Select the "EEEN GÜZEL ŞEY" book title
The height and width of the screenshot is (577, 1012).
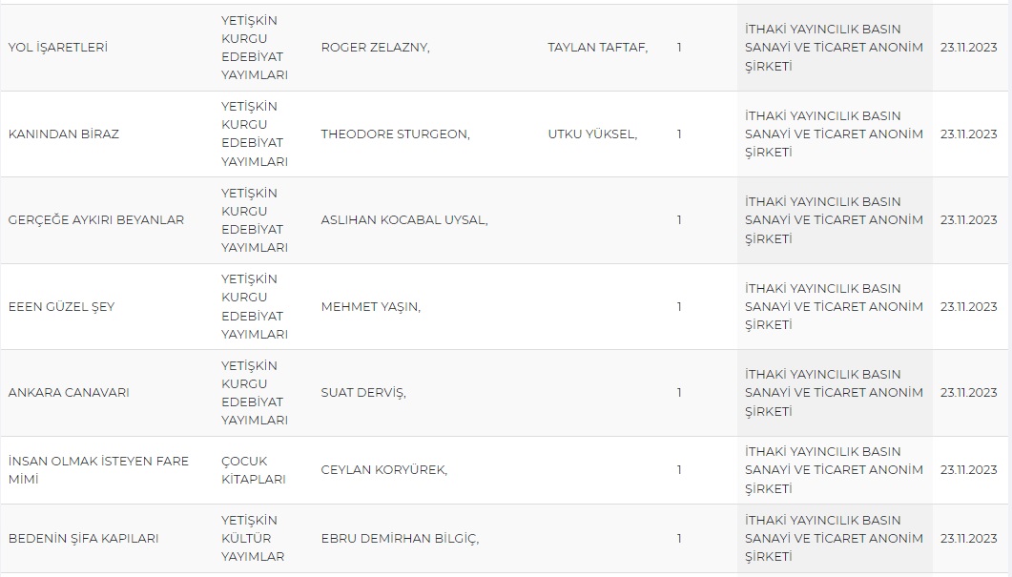point(61,306)
